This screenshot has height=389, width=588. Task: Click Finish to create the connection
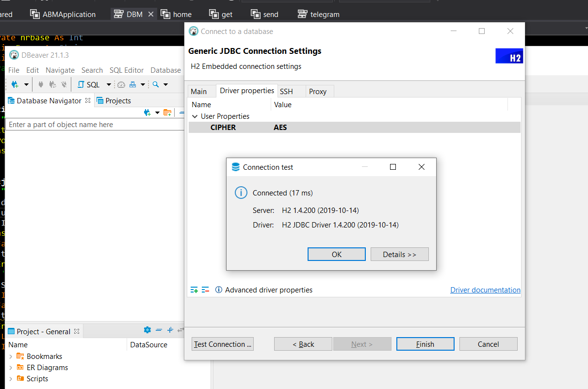point(425,344)
